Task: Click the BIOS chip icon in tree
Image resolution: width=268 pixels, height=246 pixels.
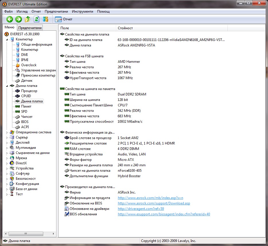Action: point(17,122)
